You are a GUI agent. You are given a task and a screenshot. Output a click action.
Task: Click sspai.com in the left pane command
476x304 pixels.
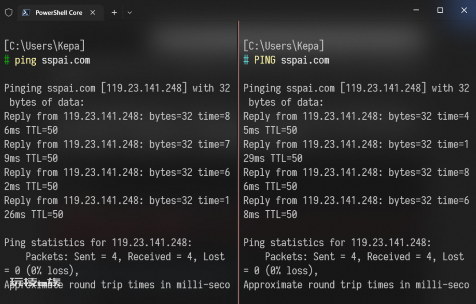pyautogui.click(x=66, y=60)
